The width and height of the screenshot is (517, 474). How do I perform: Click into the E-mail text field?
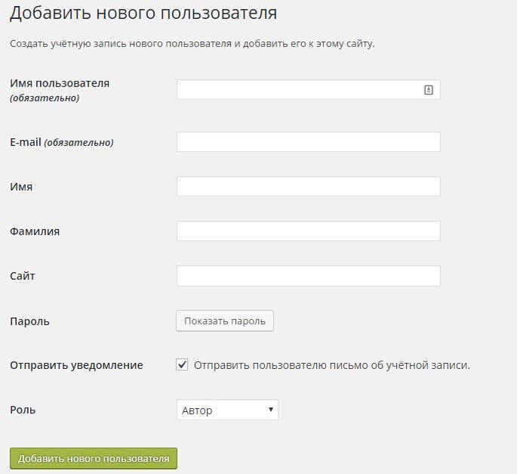coord(308,142)
